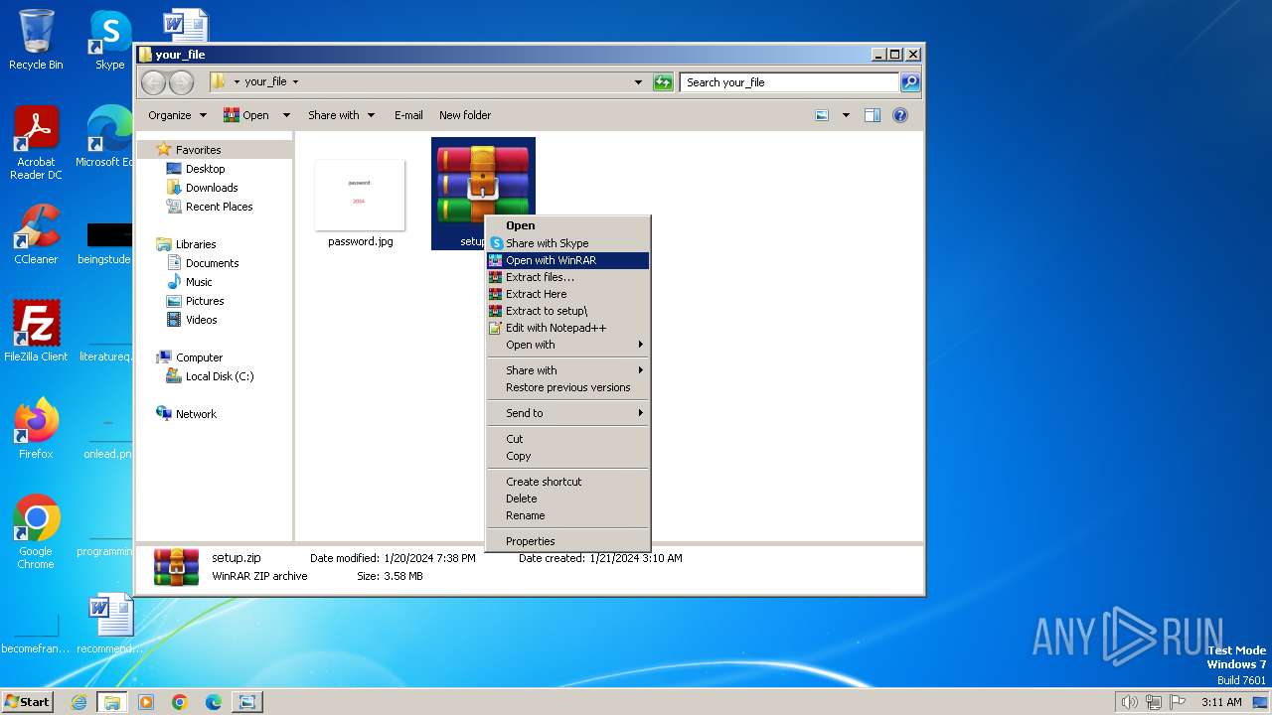Select Libraries in navigation pane
This screenshot has height=715, width=1272.
pos(195,244)
